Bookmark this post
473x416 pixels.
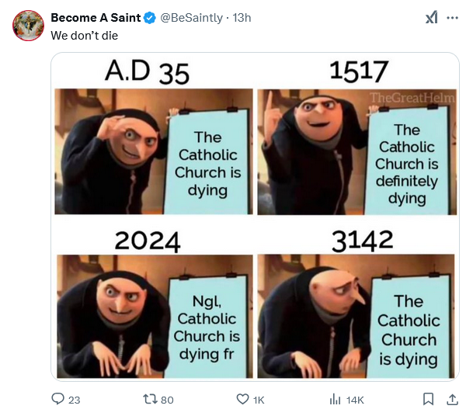(428, 399)
